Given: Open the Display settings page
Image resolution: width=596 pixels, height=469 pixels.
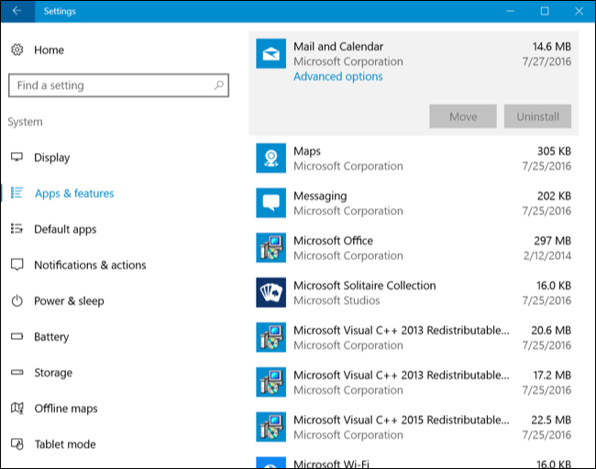Looking at the screenshot, I should [x=51, y=158].
